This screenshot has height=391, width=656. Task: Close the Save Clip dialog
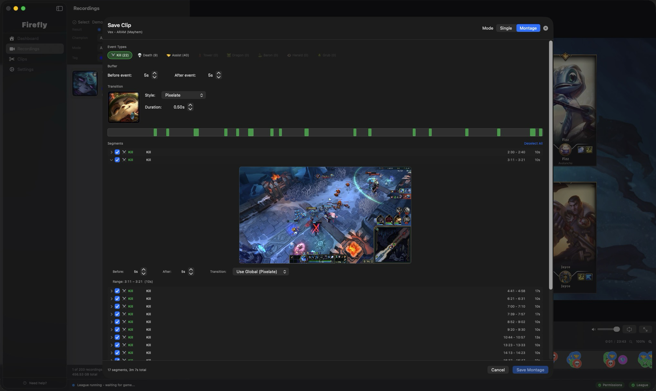(x=545, y=28)
